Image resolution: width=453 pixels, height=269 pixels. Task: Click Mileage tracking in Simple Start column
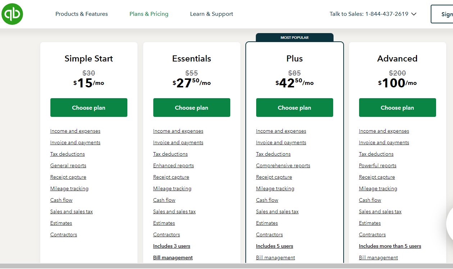tap(69, 188)
